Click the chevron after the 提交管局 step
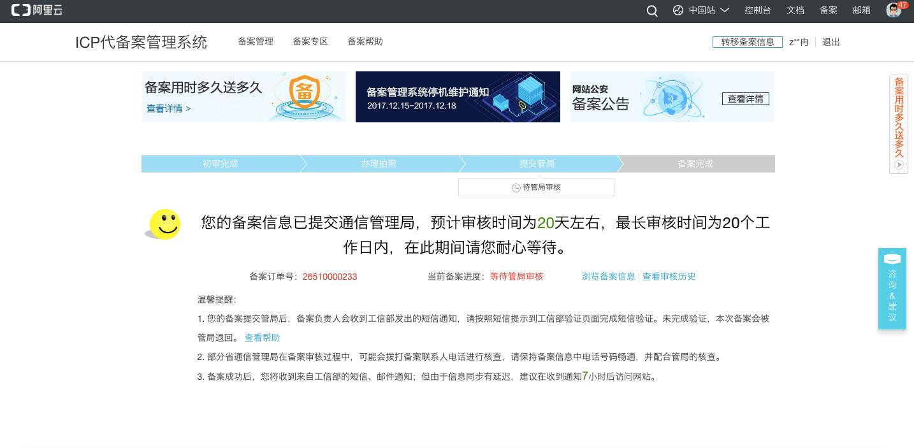 tap(620, 164)
